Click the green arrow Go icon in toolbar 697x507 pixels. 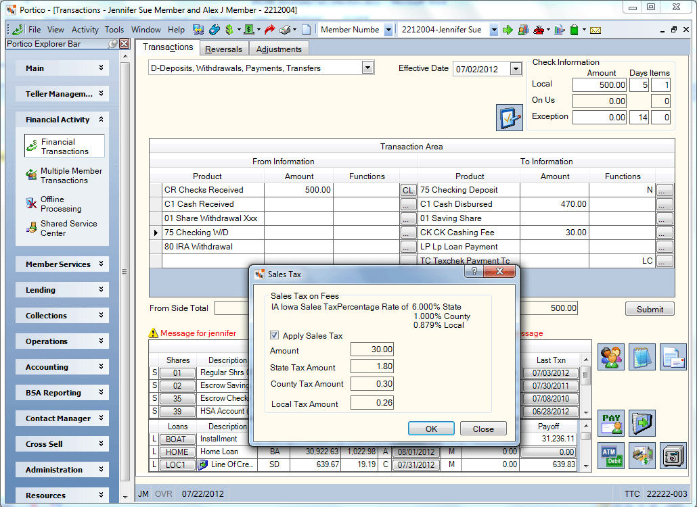tap(508, 30)
